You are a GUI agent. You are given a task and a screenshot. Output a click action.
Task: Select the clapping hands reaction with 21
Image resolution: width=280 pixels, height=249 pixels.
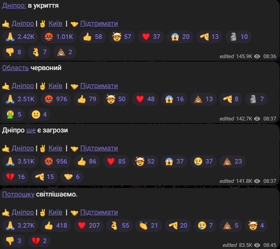(149, 226)
